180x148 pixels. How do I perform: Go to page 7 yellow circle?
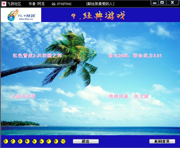pos(49,141)
